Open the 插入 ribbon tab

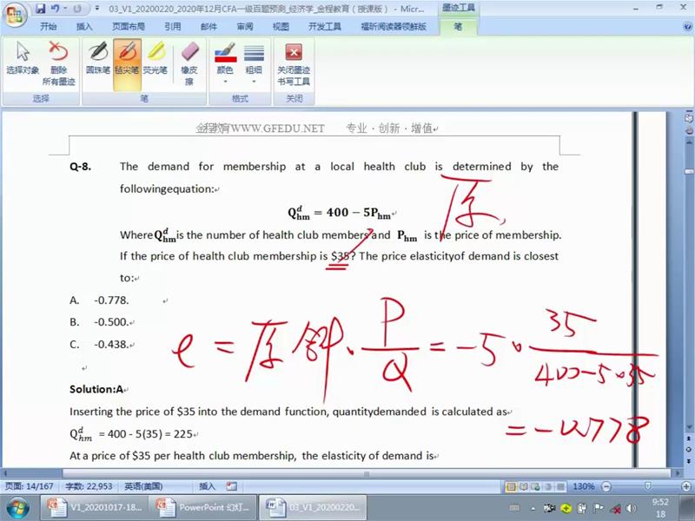click(x=84, y=27)
